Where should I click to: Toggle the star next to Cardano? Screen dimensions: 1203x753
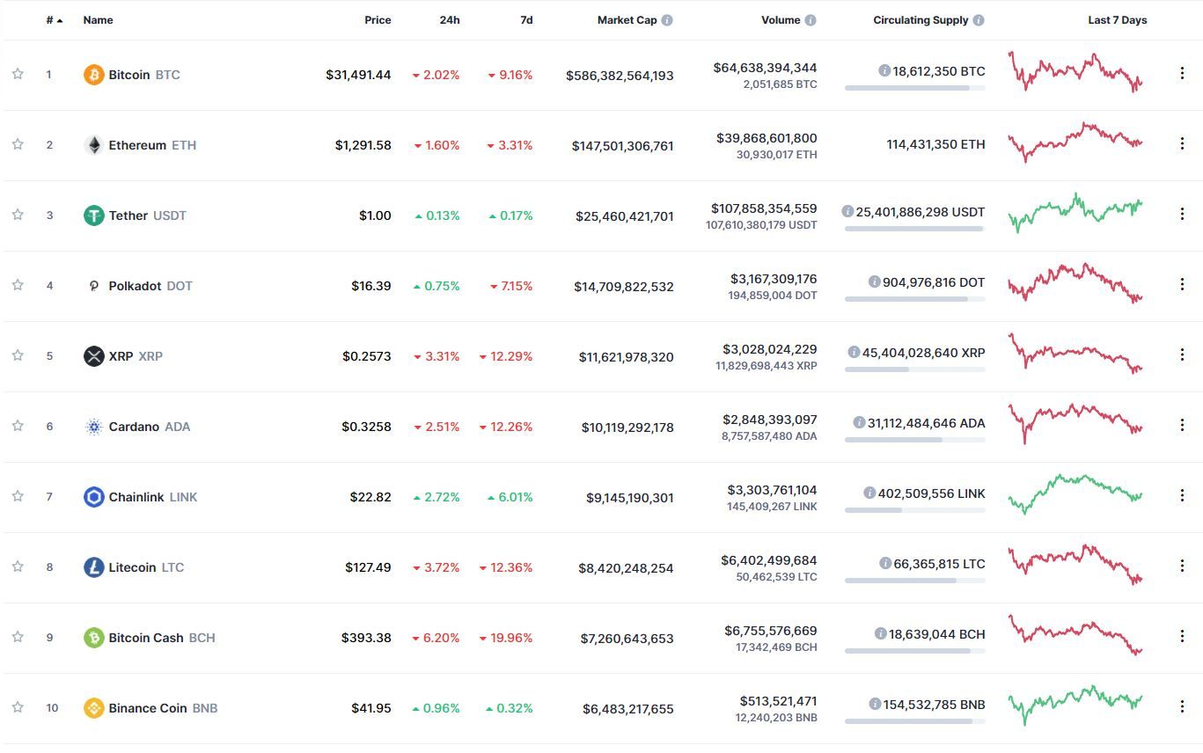point(18,426)
